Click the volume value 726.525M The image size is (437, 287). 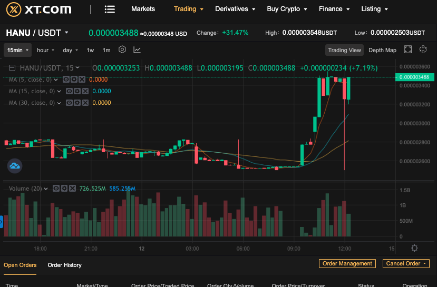[x=92, y=189]
